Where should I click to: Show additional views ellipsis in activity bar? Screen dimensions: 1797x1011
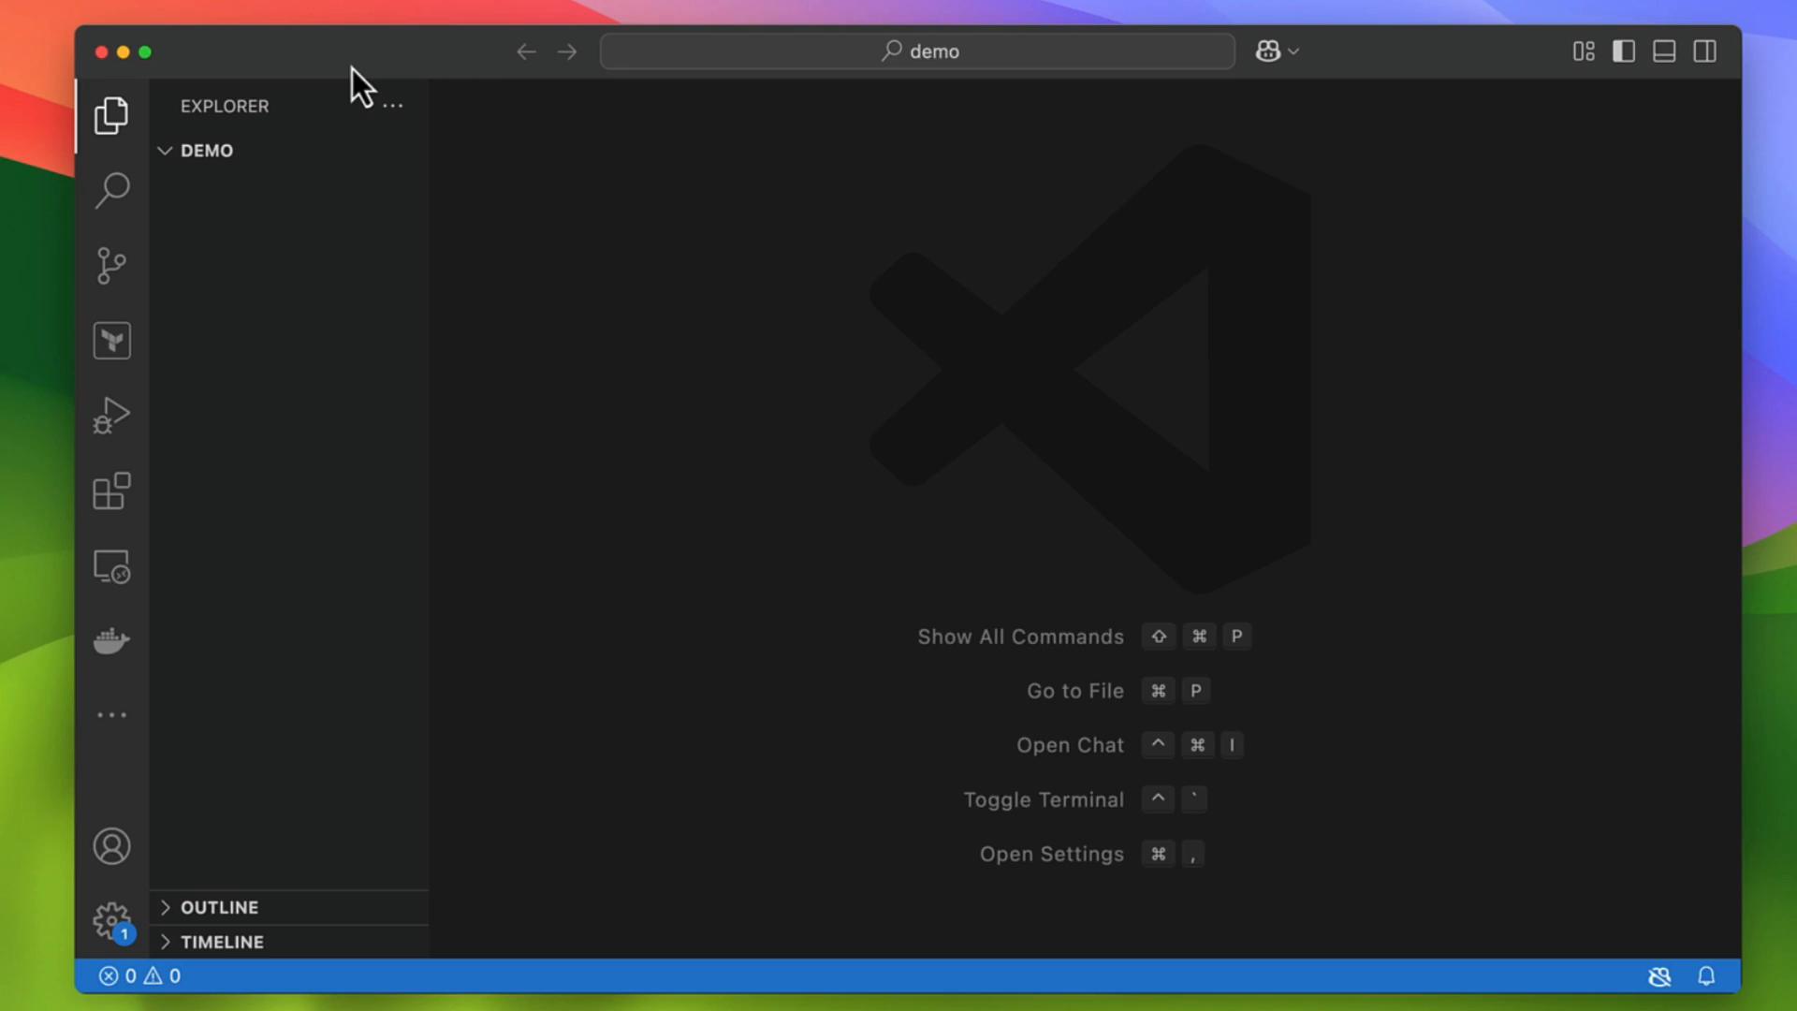pos(111,715)
